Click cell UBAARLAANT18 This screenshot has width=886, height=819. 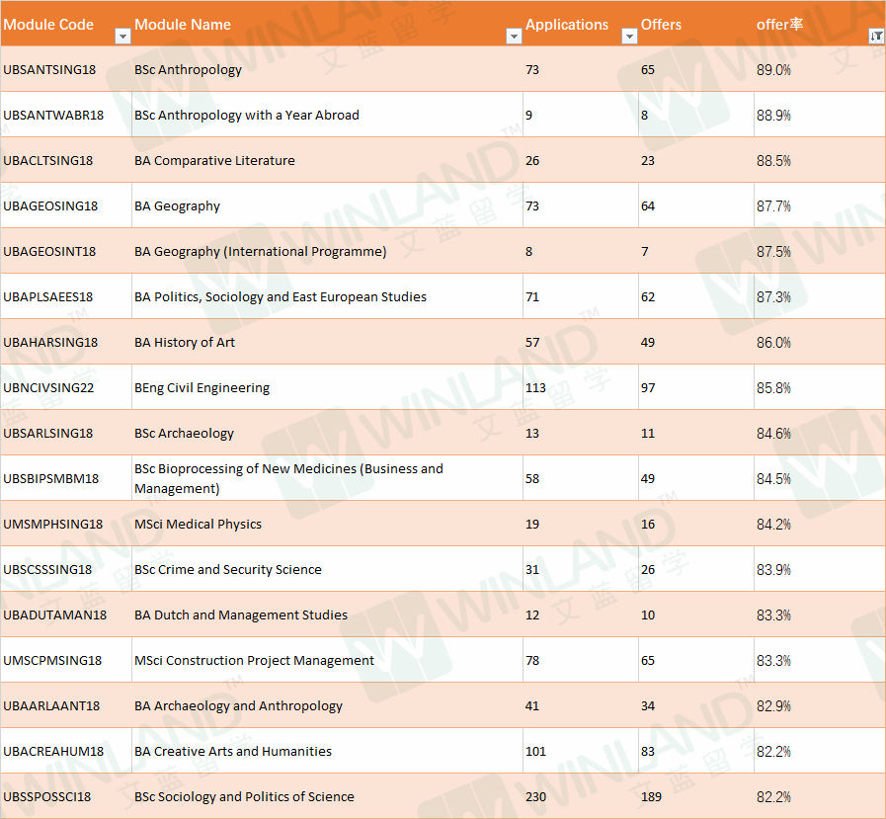click(66, 705)
